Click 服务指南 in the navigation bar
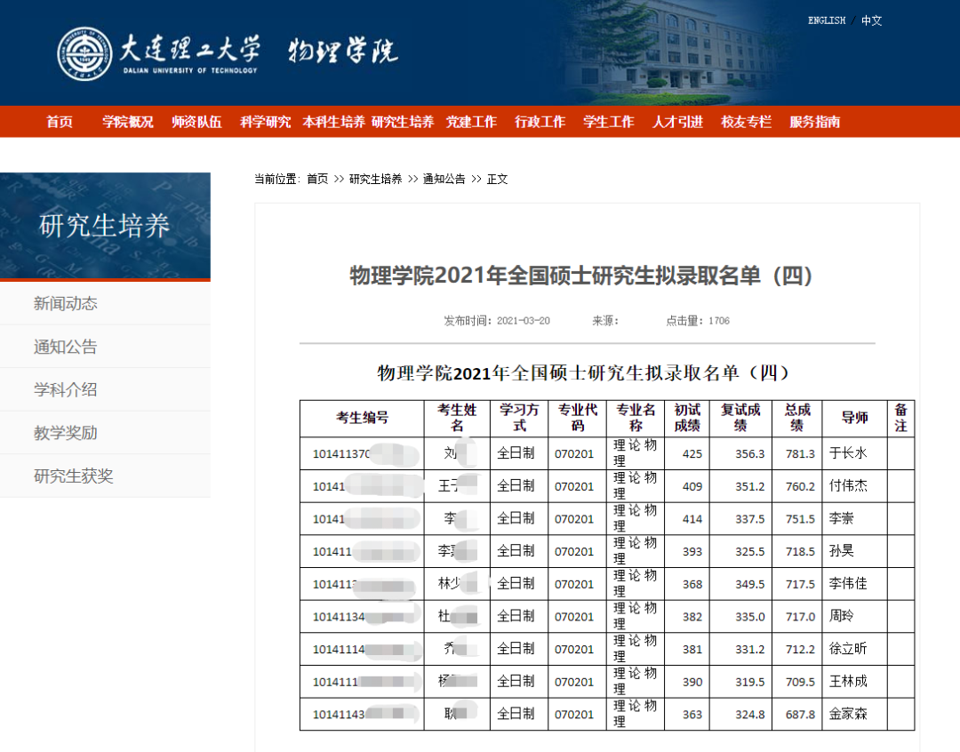This screenshot has width=960, height=752. [815, 122]
